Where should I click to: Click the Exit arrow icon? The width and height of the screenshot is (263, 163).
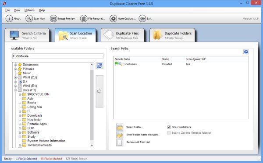click(142, 18)
